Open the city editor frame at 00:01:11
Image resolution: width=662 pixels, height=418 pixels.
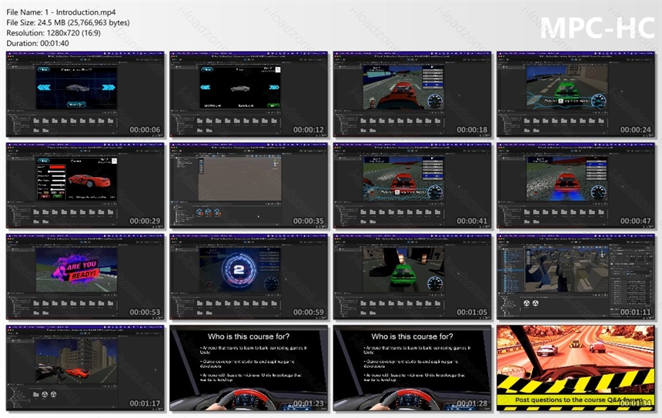click(576, 276)
